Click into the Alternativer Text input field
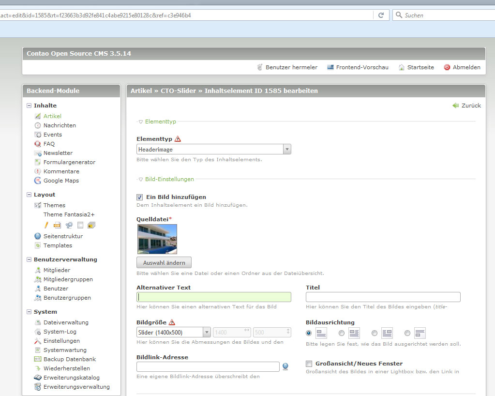Image resolution: width=495 pixels, height=396 pixels. coord(214,297)
